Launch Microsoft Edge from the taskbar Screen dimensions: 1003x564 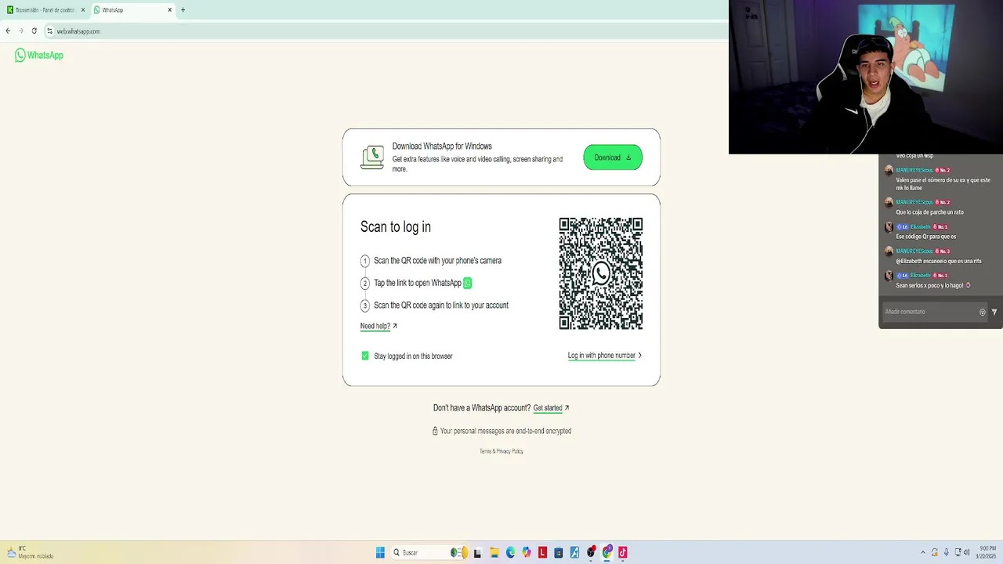[x=510, y=552]
